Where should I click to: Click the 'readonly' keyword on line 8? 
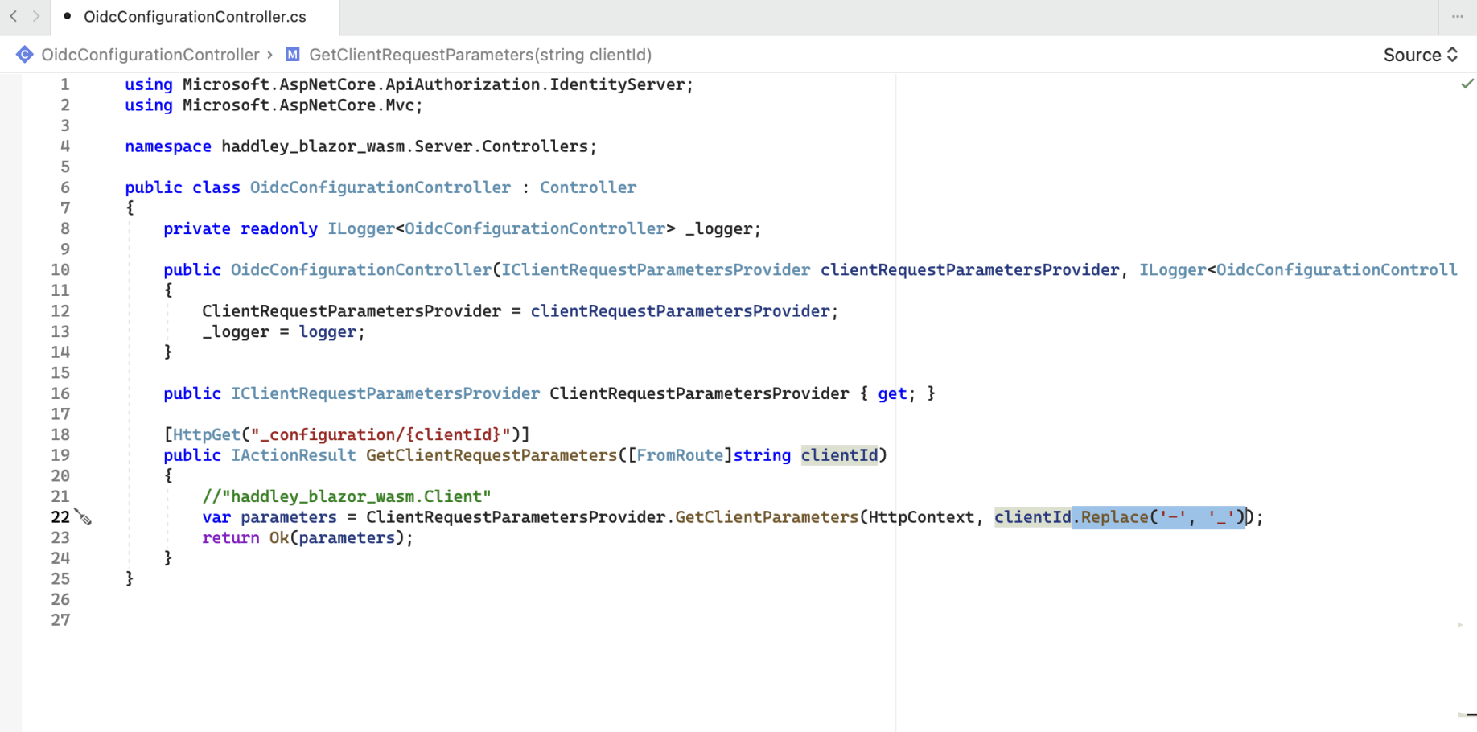[x=279, y=228]
